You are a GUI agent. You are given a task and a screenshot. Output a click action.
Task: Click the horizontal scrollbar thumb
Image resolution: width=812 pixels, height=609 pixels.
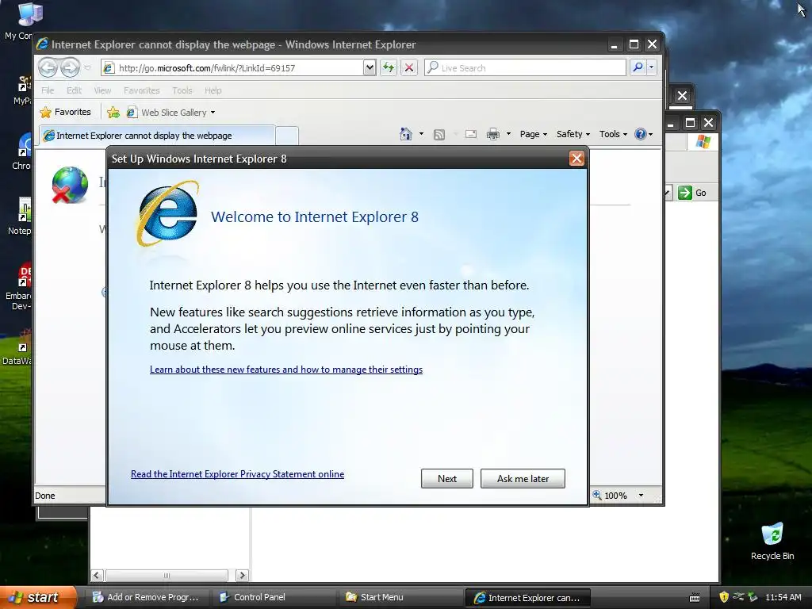click(x=167, y=576)
